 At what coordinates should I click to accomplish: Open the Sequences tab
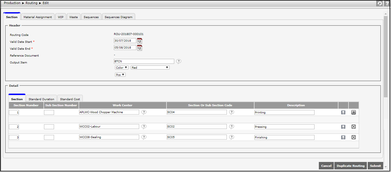coord(91,17)
